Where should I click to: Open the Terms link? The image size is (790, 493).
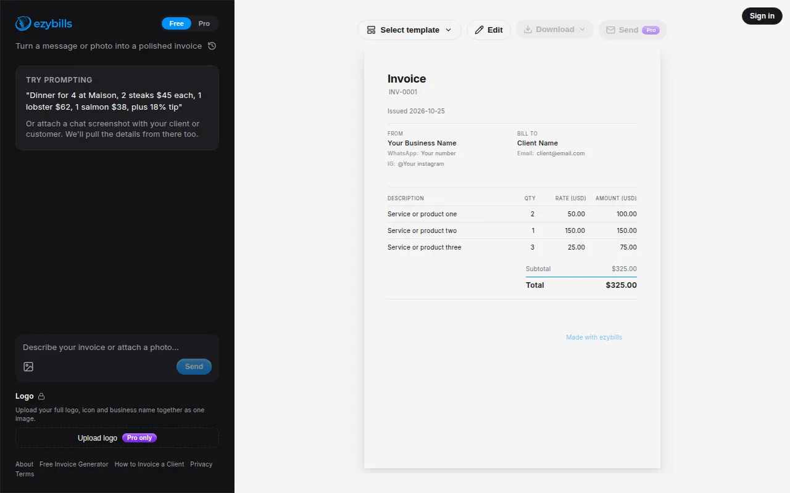pyautogui.click(x=25, y=474)
